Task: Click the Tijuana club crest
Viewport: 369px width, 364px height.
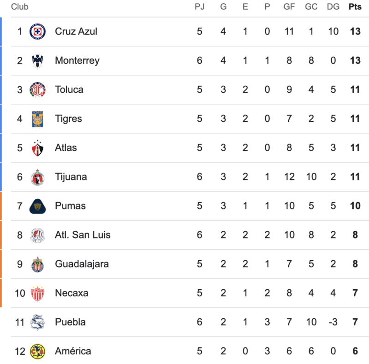Action: pyautogui.click(x=37, y=177)
